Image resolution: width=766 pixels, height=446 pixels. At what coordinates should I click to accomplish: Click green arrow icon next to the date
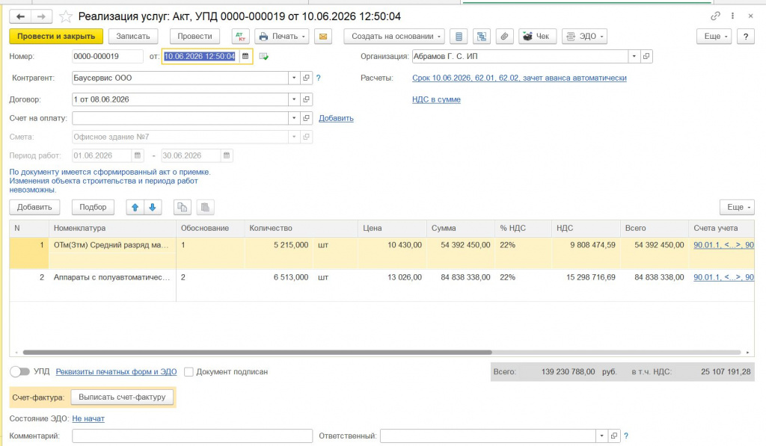point(264,57)
